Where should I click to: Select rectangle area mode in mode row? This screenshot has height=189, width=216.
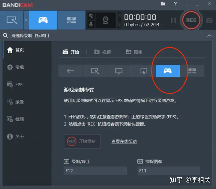click(95, 71)
